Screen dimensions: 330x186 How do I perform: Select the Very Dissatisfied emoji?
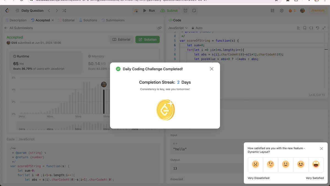click(x=255, y=165)
